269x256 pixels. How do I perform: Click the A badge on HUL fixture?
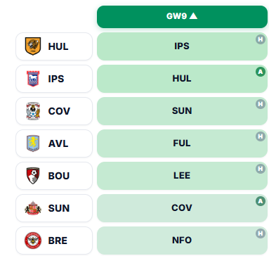tap(261, 72)
